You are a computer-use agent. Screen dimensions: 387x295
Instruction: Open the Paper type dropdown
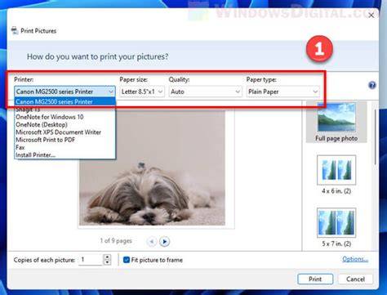click(x=282, y=92)
